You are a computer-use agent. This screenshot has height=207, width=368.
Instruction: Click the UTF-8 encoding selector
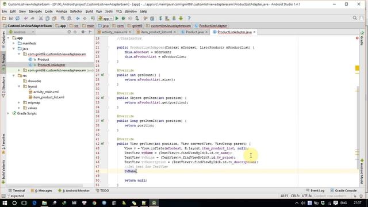pos(307,195)
